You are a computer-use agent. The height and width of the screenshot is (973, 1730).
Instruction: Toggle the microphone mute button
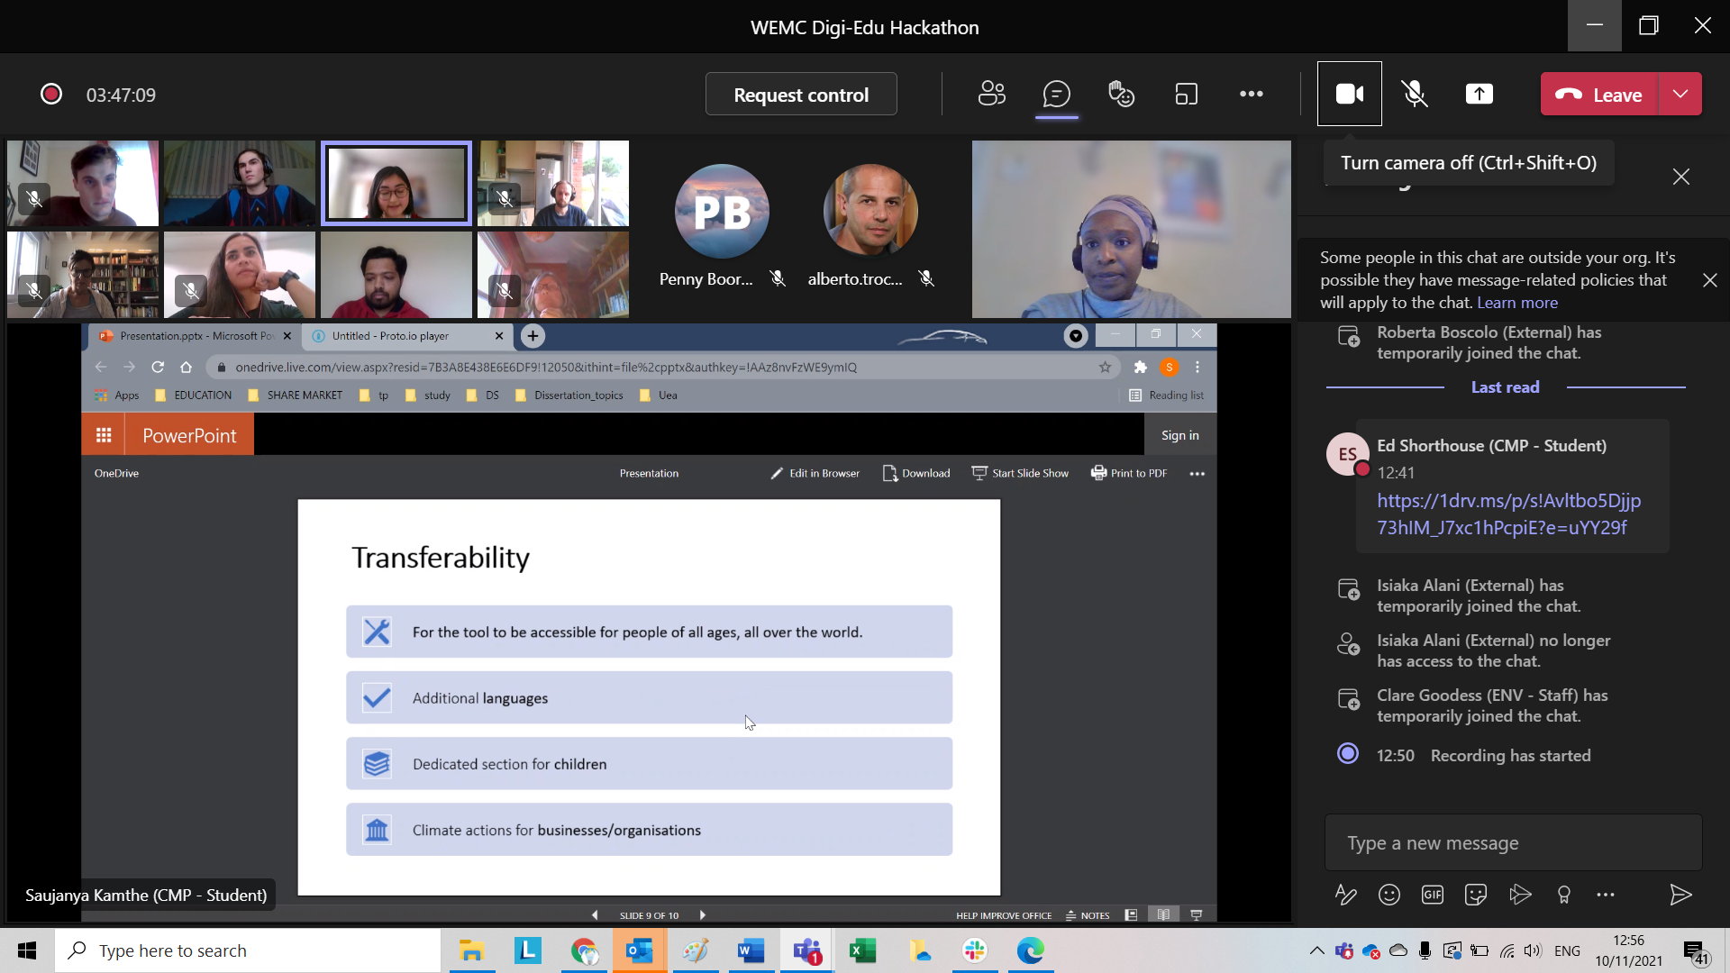pyautogui.click(x=1414, y=94)
